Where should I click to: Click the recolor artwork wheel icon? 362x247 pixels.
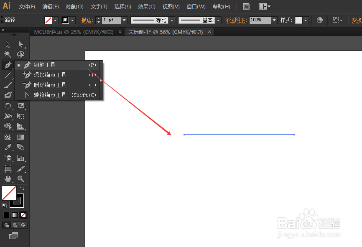click(320, 20)
